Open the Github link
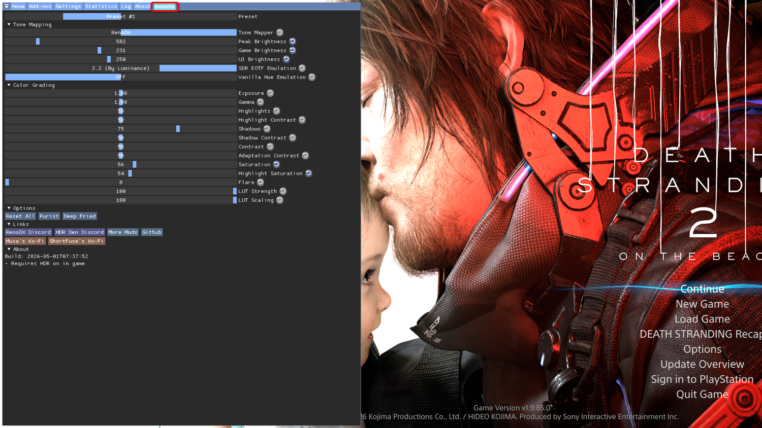 click(x=152, y=232)
